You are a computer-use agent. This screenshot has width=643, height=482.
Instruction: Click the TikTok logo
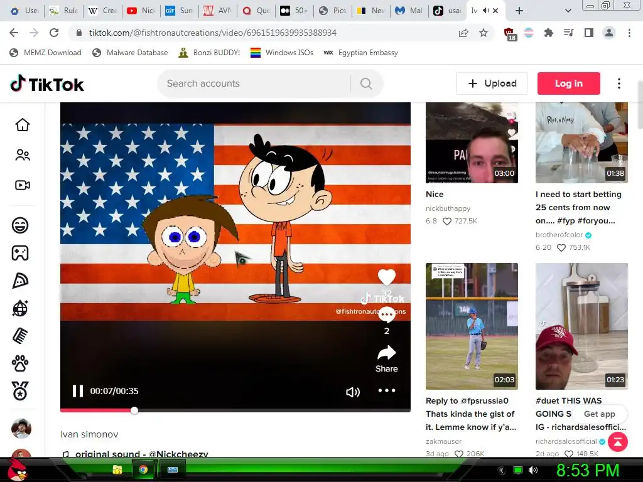(x=46, y=84)
